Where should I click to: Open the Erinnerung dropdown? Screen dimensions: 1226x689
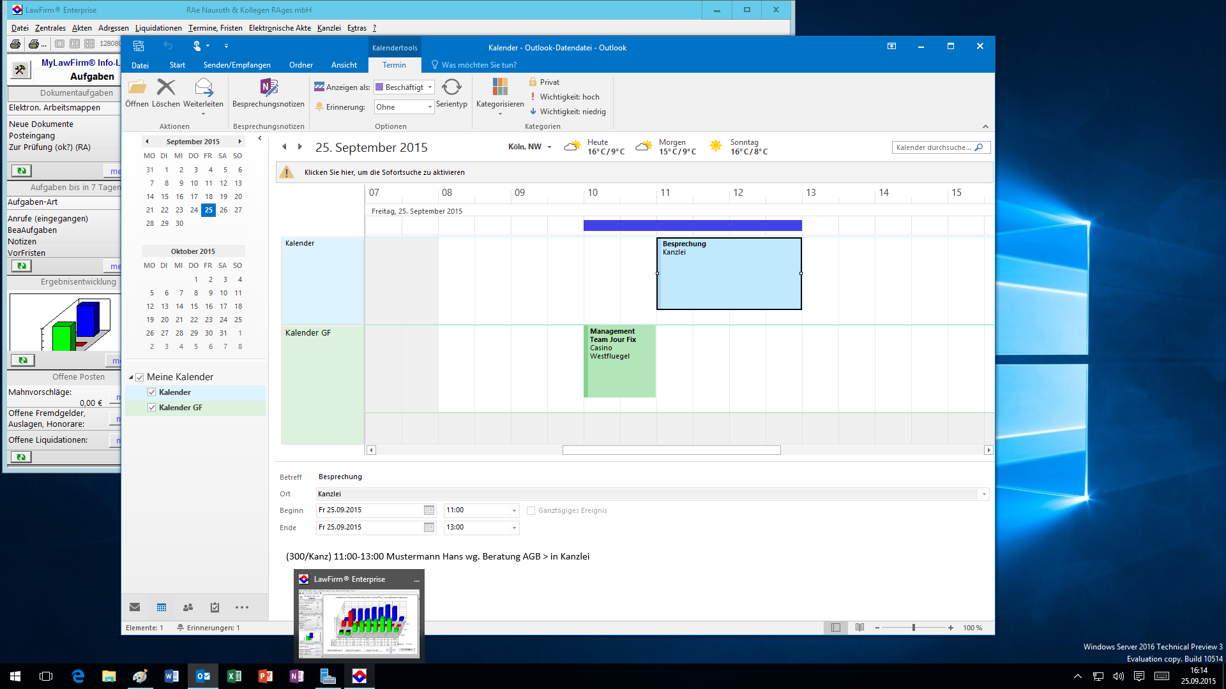[x=430, y=107]
